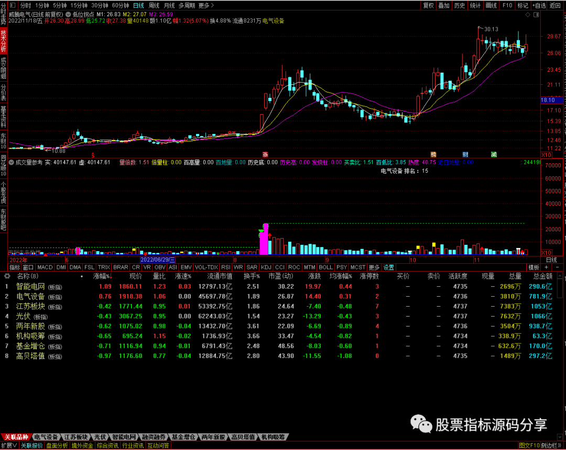Open 分价表 in left sidebar
This screenshot has width=566, height=450.
pyautogui.click(x=3, y=92)
